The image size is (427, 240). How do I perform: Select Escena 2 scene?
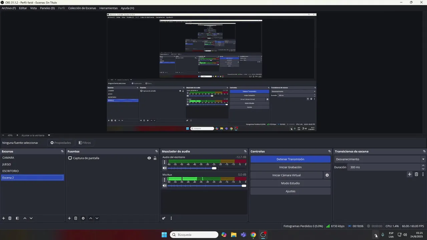(x=32, y=178)
